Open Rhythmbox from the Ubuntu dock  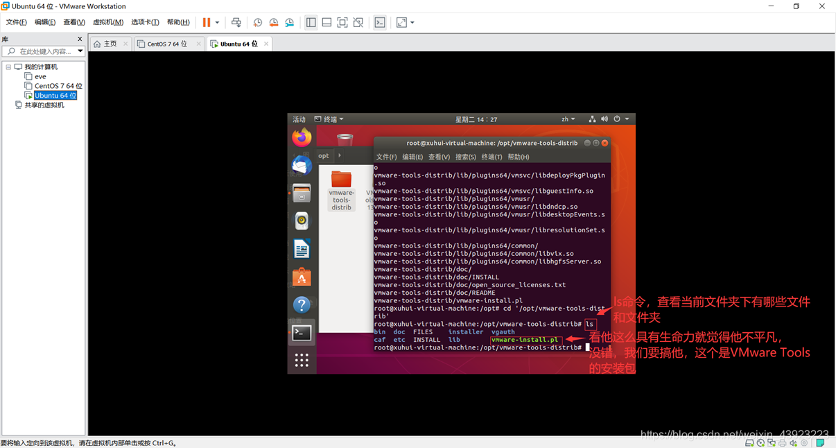click(x=302, y=221)
